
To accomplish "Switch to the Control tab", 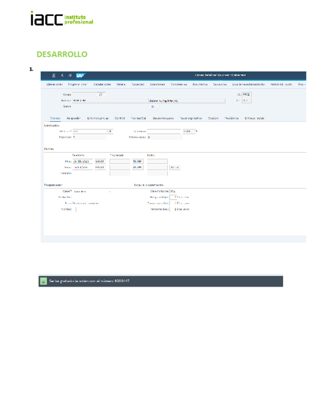I will click(120, 119).
